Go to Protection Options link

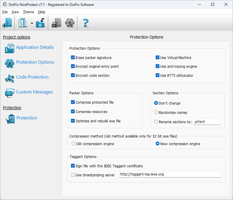coord(35,62)
